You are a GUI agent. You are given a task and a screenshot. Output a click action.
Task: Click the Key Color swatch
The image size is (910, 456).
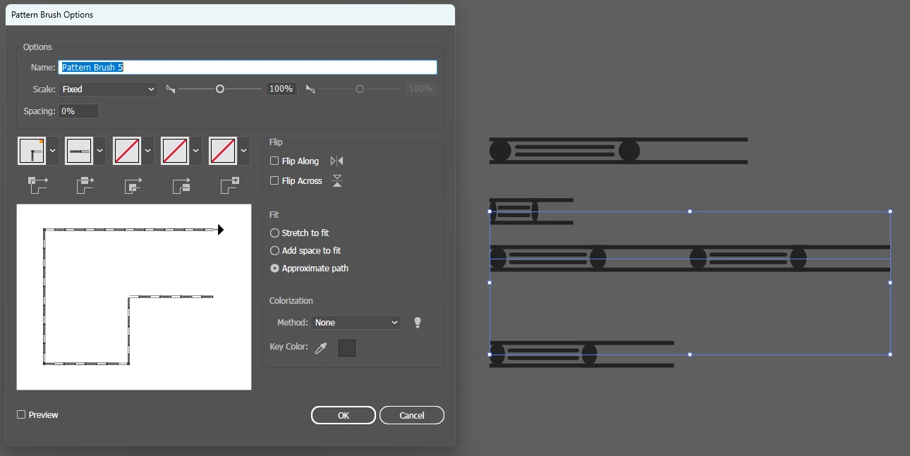[x=347, y=347]
